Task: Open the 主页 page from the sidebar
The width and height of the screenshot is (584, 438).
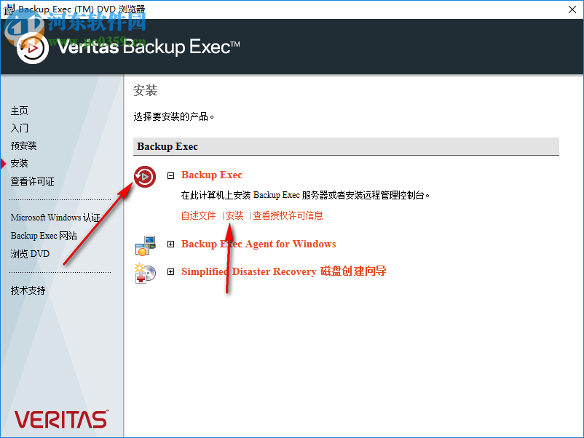Action: 19,111
